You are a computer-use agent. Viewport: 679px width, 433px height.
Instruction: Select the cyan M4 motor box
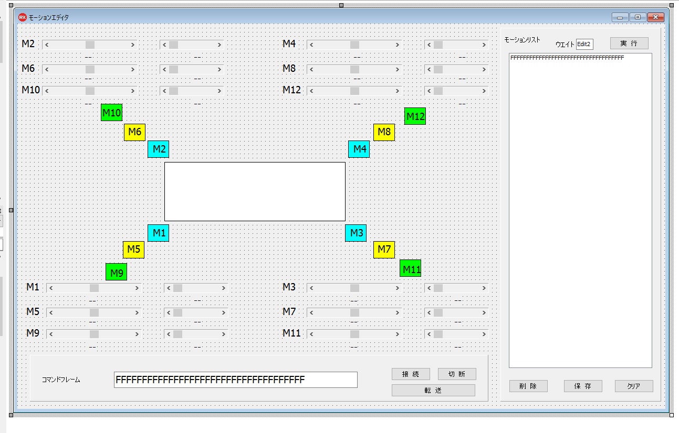pos(359,149)
